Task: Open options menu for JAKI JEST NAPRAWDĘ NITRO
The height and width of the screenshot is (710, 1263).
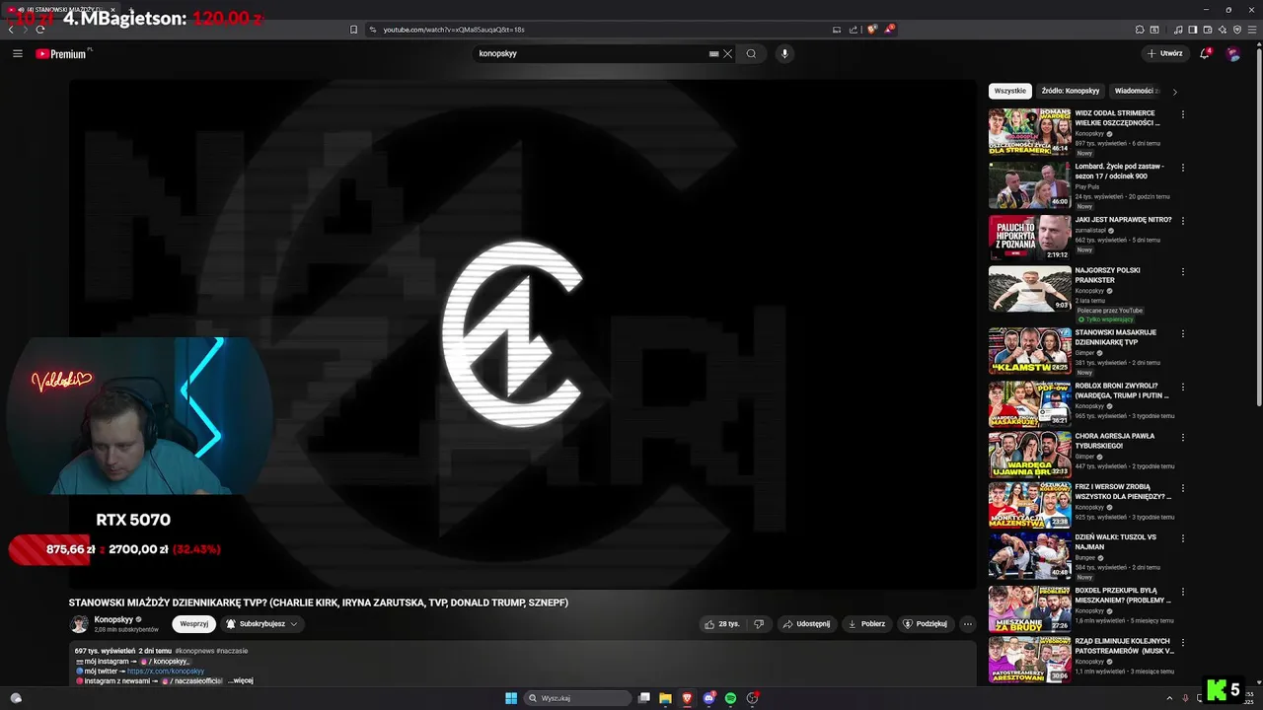Action: 1183,221
